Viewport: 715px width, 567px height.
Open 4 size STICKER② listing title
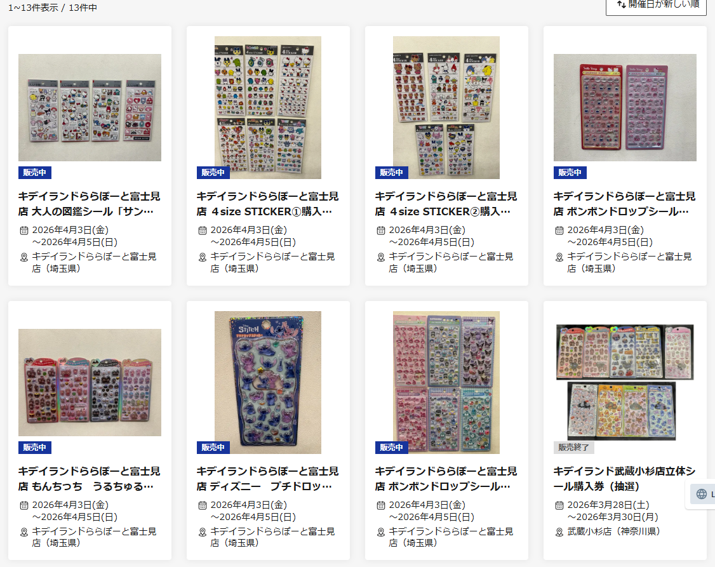446,204
